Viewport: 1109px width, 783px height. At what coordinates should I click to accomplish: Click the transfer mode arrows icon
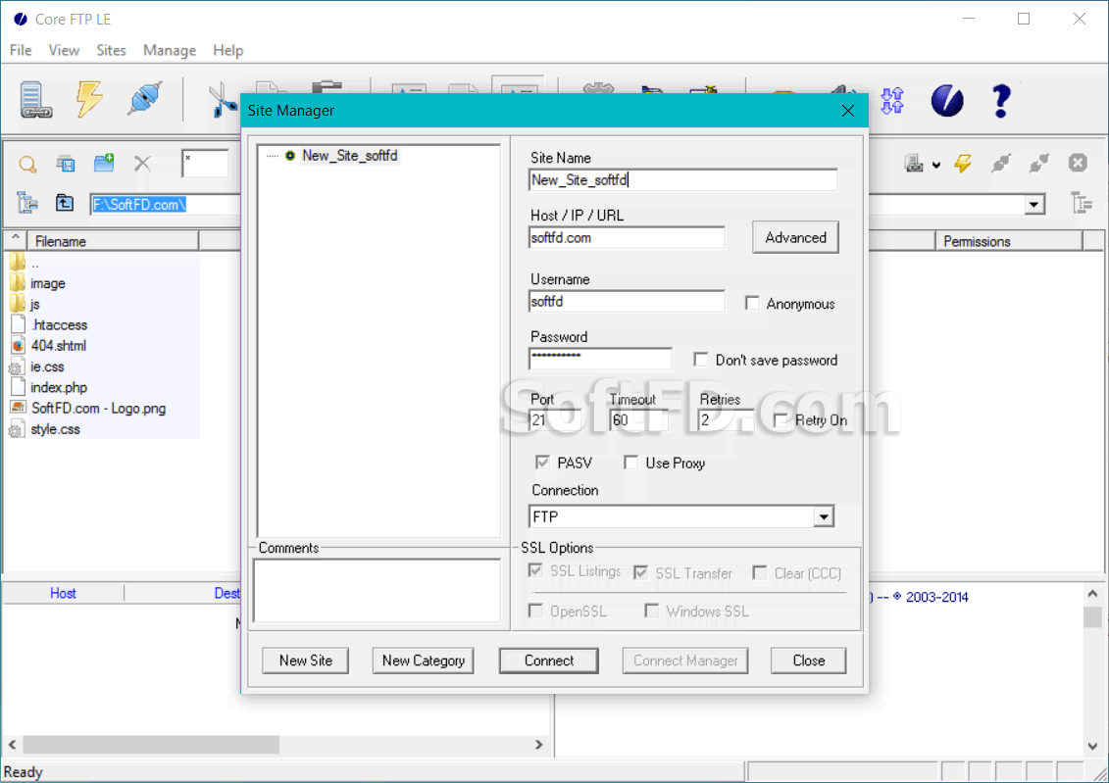click(892, 100)
